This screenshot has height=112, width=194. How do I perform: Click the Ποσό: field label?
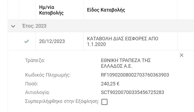pyautogui.click(x=32, y=84)
